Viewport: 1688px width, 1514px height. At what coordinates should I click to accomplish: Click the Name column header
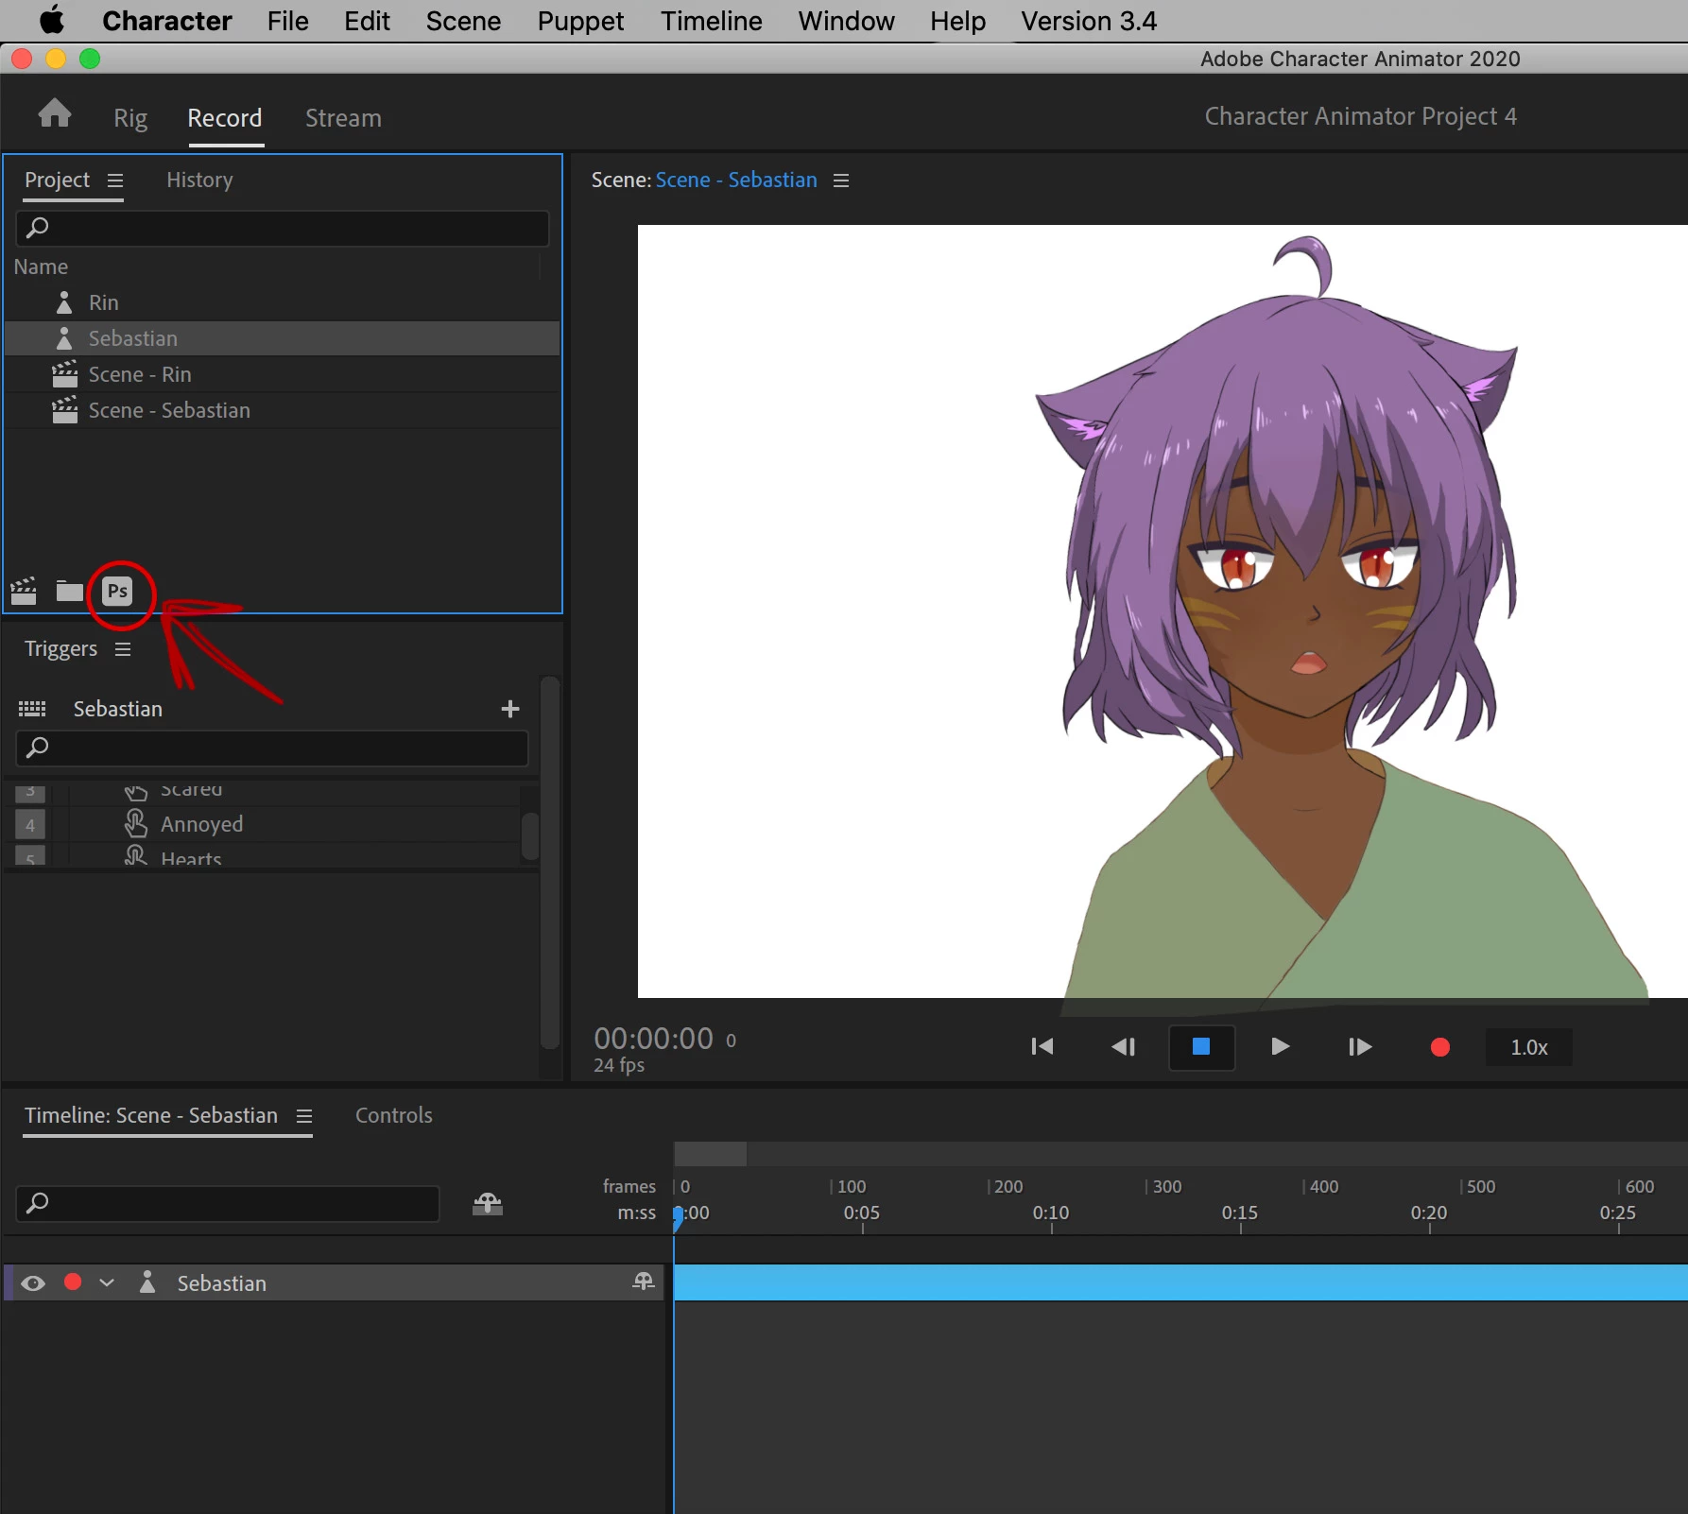[x=41, y=267]
